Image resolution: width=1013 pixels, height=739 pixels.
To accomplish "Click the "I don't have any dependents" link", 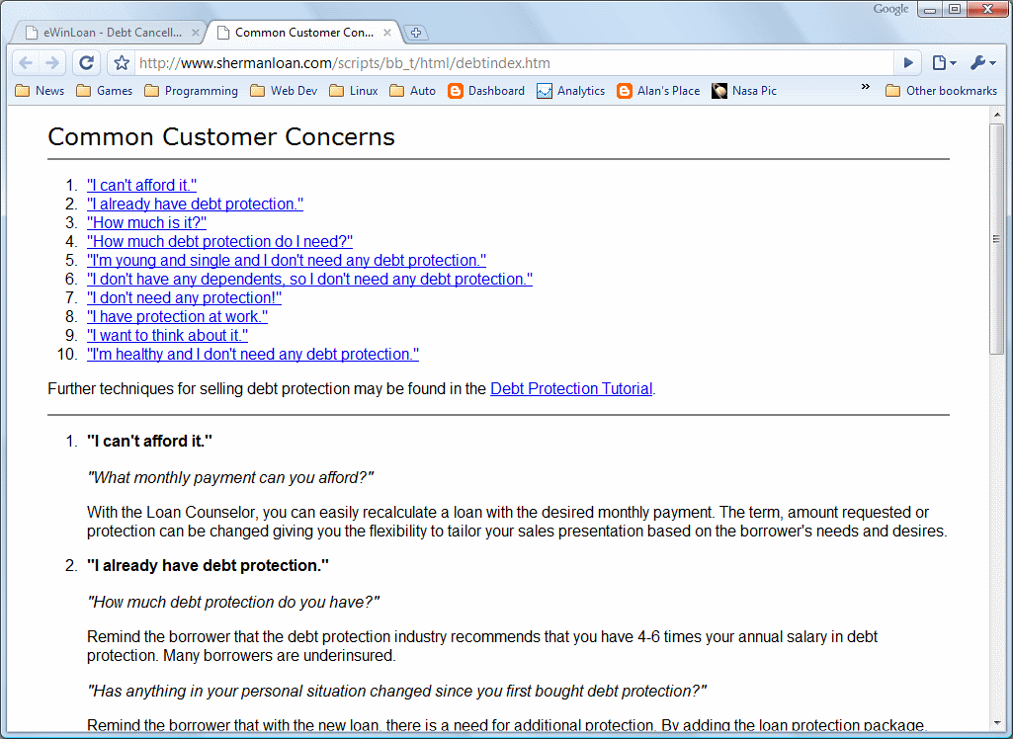I will click(310, 279).
